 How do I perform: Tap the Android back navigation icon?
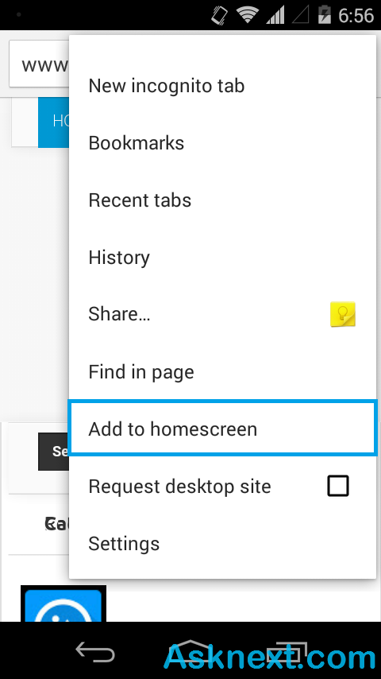(95, 651)
